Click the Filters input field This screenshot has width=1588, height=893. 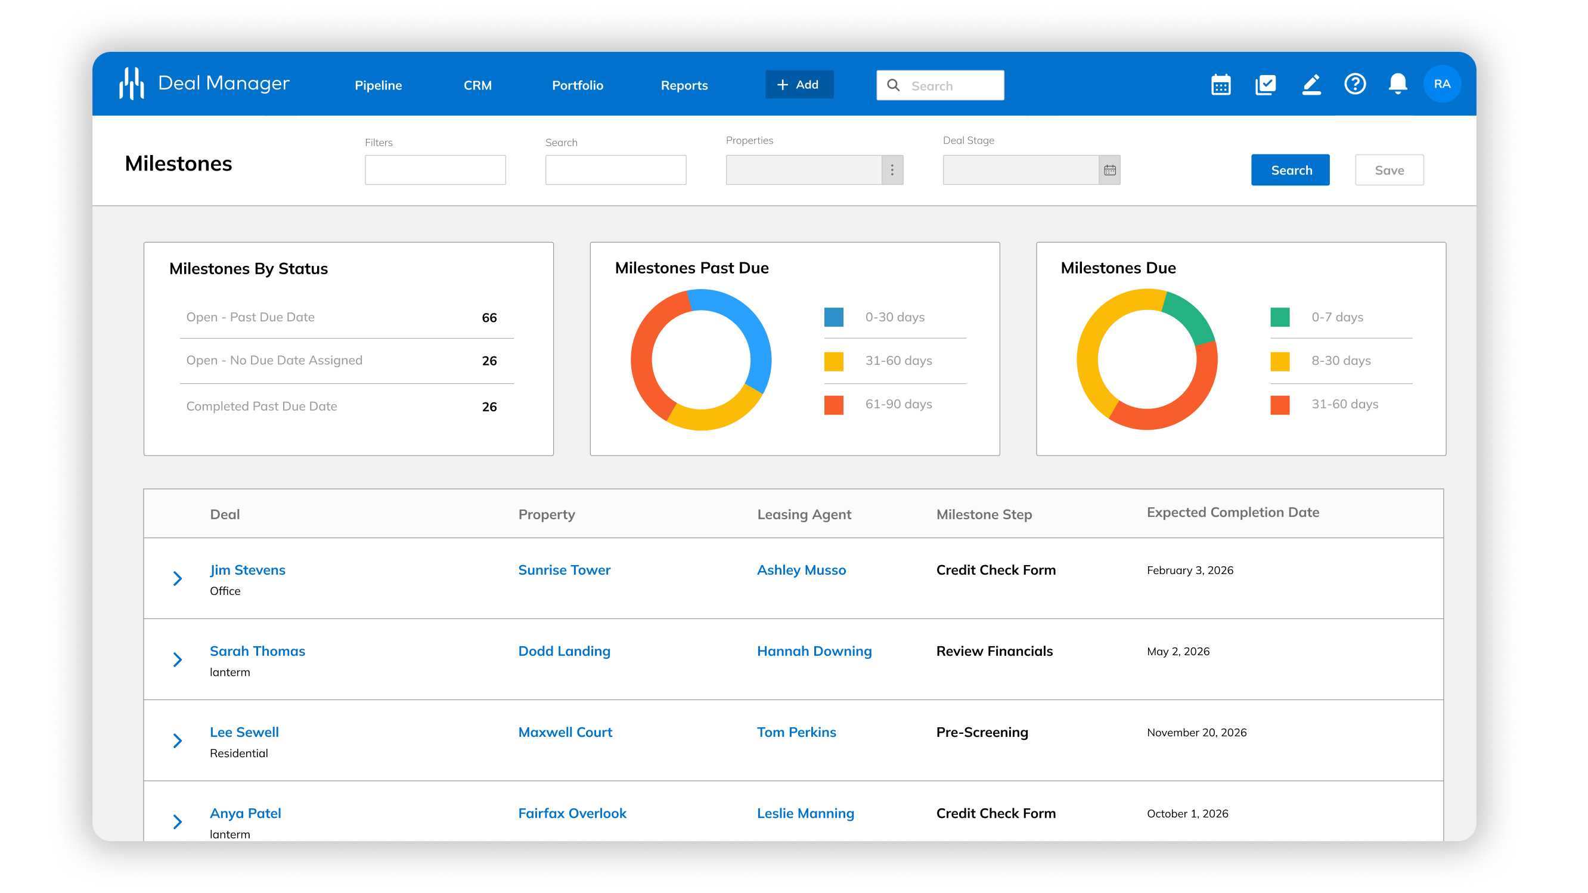click(x=435, y=170)
